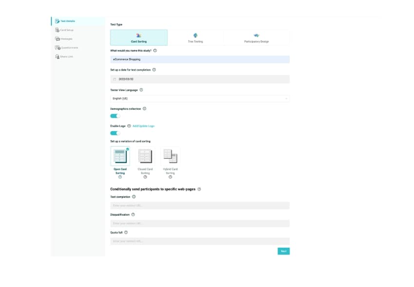Disable Demographics collection
The height and width of the screenshot is (287, 414).
(x=115, y=116)
